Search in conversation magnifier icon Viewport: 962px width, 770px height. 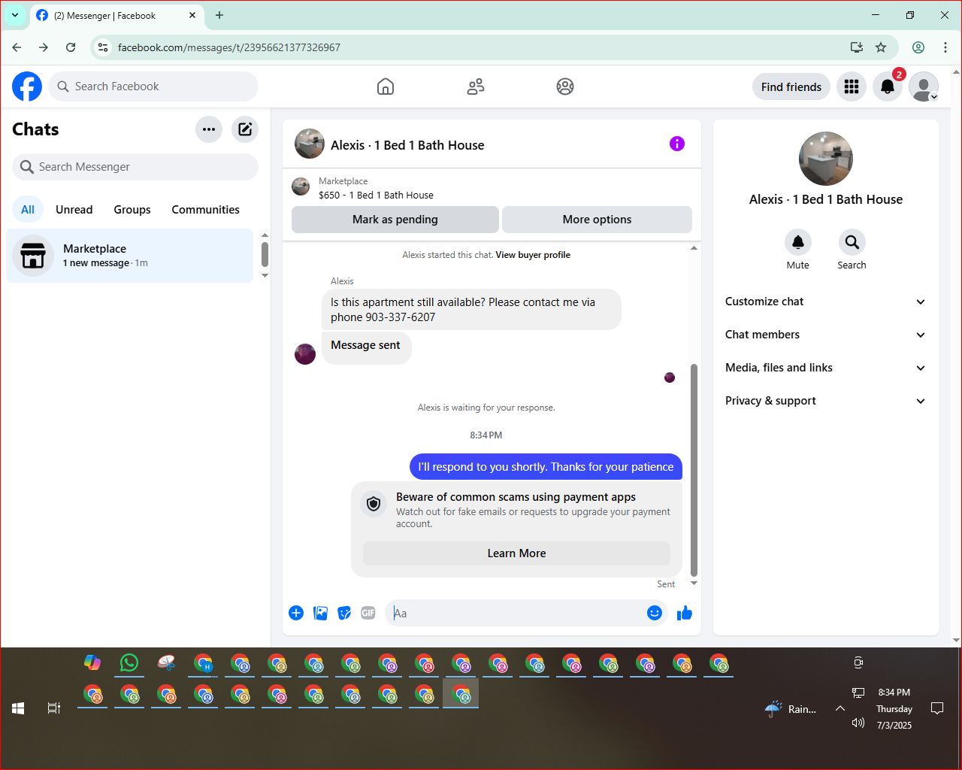(852, 242)
